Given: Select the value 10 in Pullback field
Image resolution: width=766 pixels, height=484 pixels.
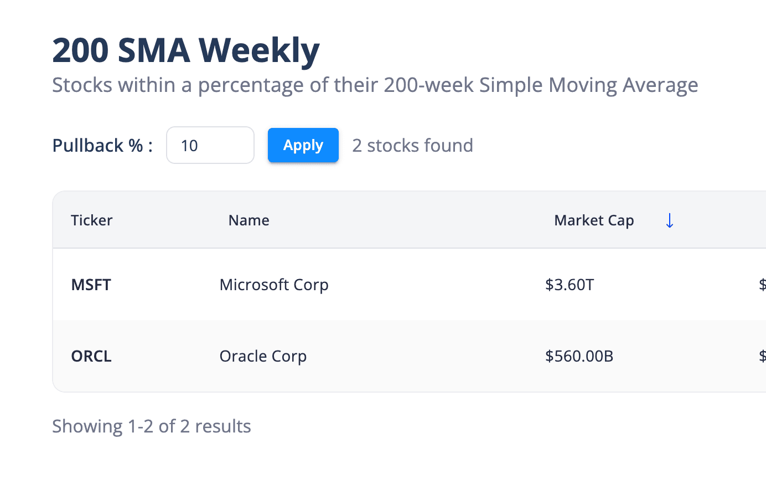Looking at the screenshot, I should point(189,145).
